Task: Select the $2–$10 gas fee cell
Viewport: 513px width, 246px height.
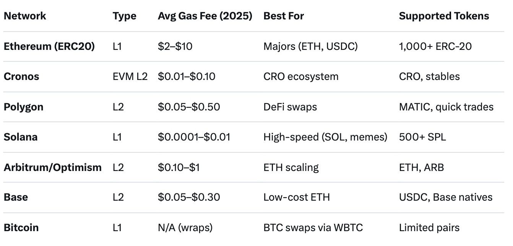Action: point(175,46)
